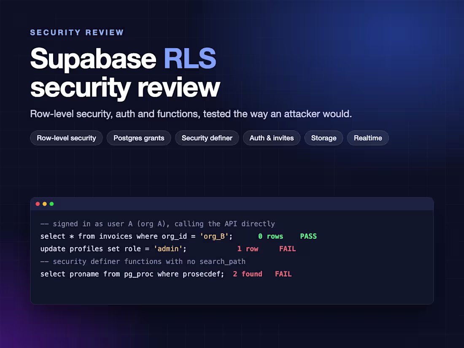Click the Supabase word in headline
Screen dimensions: 464x348
(x=93, y=59)
